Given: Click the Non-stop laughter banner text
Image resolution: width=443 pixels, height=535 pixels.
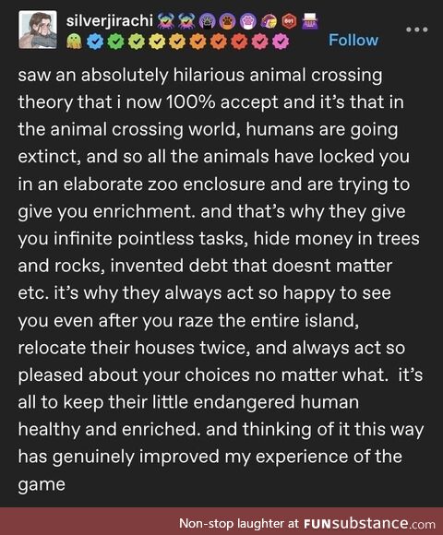Looking at the screenshot, I should (239, 523).
